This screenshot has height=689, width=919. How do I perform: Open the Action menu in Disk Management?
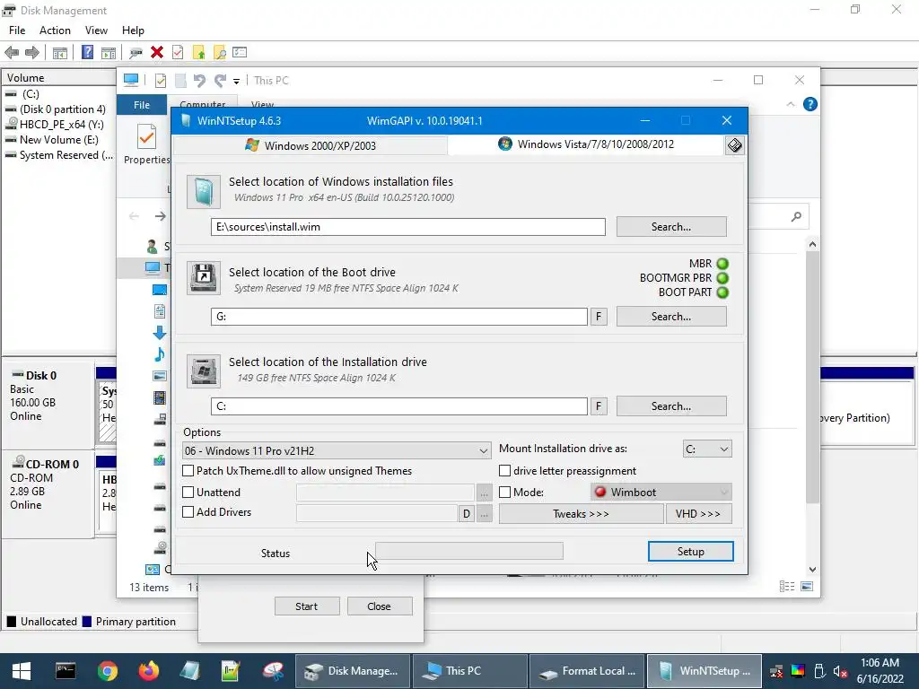click(x=55, y=31)
